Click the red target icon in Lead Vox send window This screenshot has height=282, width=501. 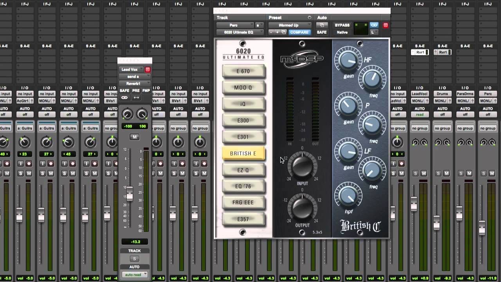(x=148, y=69)
